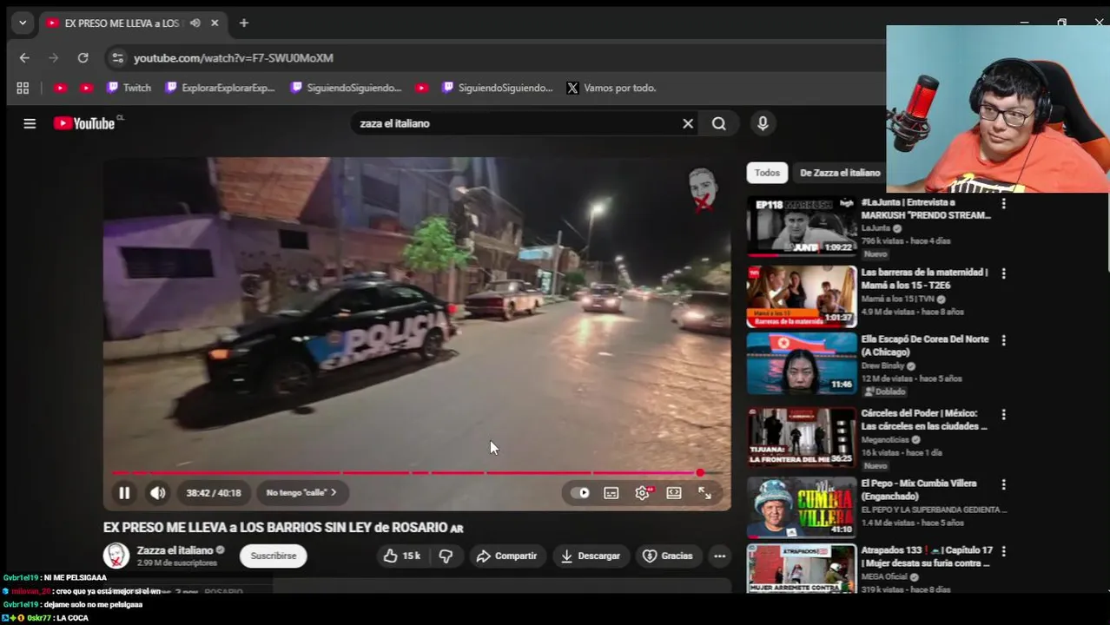The width and height of the screenshot is (1110, 625).
Task: Run search with the magnifier icon
Action: coord(719,123)
